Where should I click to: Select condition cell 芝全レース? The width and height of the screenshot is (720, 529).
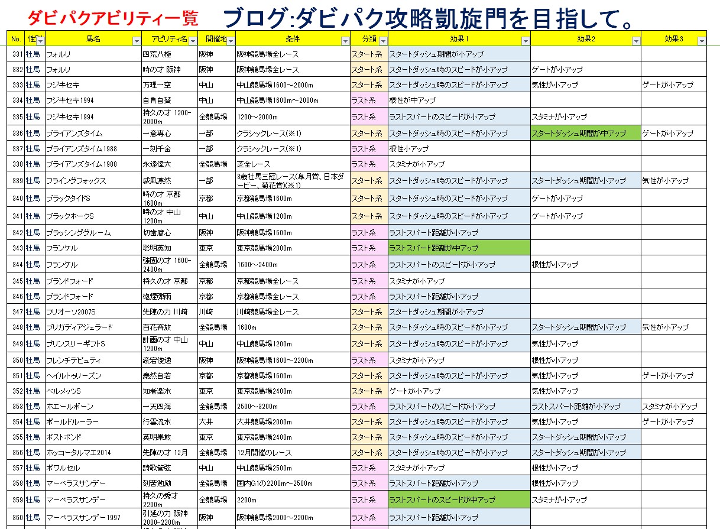click(292, 164)
